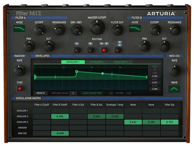194x146 pixels.
Task: Click Envelope 1 row label in matrix
Action: pos(22,111)
